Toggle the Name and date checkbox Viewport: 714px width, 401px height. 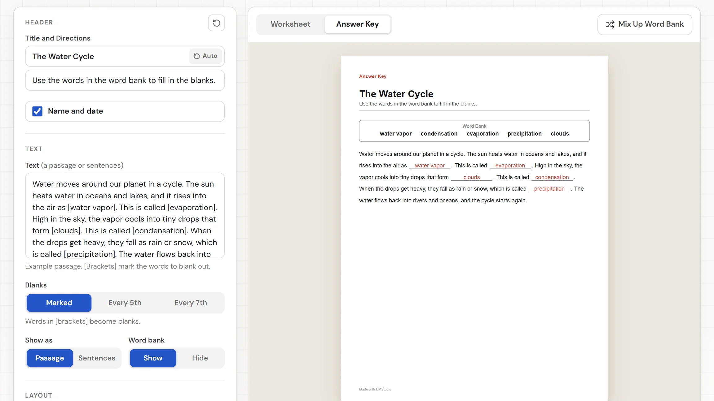37,111
